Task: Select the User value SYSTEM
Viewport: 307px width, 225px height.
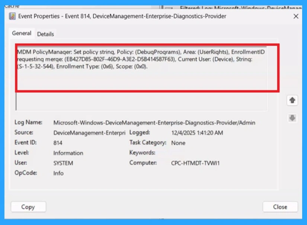Action: tap(63, 163)
